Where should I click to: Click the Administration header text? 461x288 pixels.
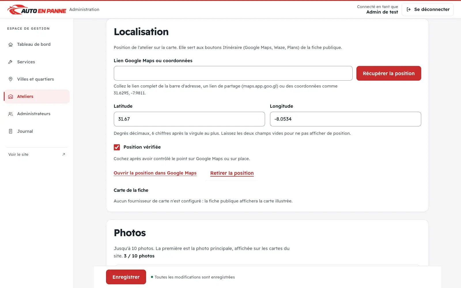(84, 10)
